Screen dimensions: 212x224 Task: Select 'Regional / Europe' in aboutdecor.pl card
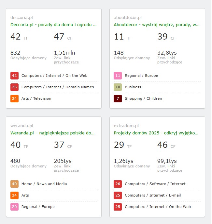(141, 76)
